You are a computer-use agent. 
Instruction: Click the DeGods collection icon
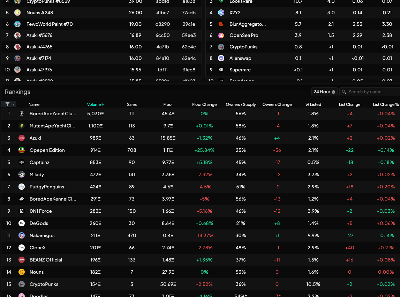(21, 224)
